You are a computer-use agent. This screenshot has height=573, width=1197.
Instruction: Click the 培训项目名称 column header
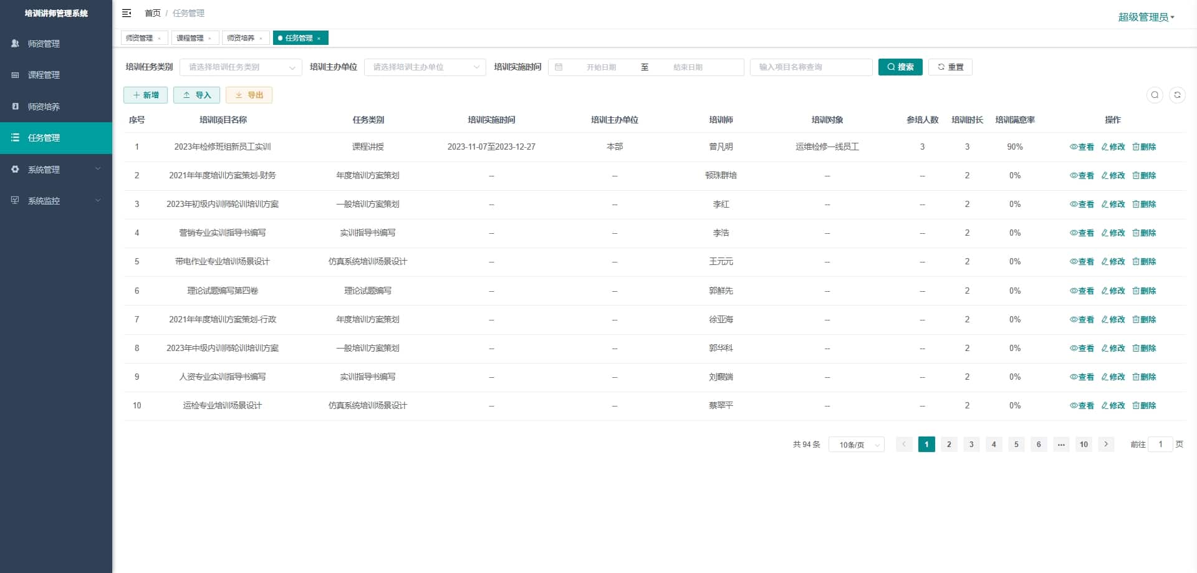coord(223,120)
